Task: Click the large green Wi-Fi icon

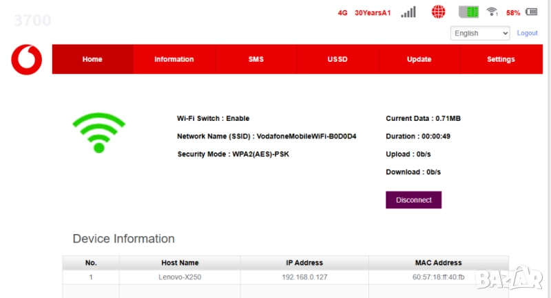Action: pyautogui.click(x=98, y=133)
